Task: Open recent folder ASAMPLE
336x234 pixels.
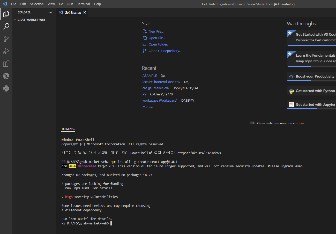Action: pos(150,76)
